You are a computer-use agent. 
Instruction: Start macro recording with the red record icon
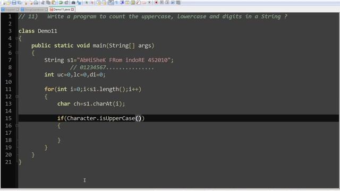click(x=156, y=3)
